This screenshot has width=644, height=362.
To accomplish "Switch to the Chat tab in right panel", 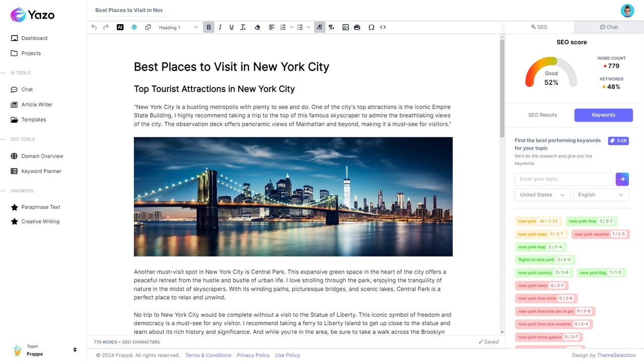I will 609,27.
